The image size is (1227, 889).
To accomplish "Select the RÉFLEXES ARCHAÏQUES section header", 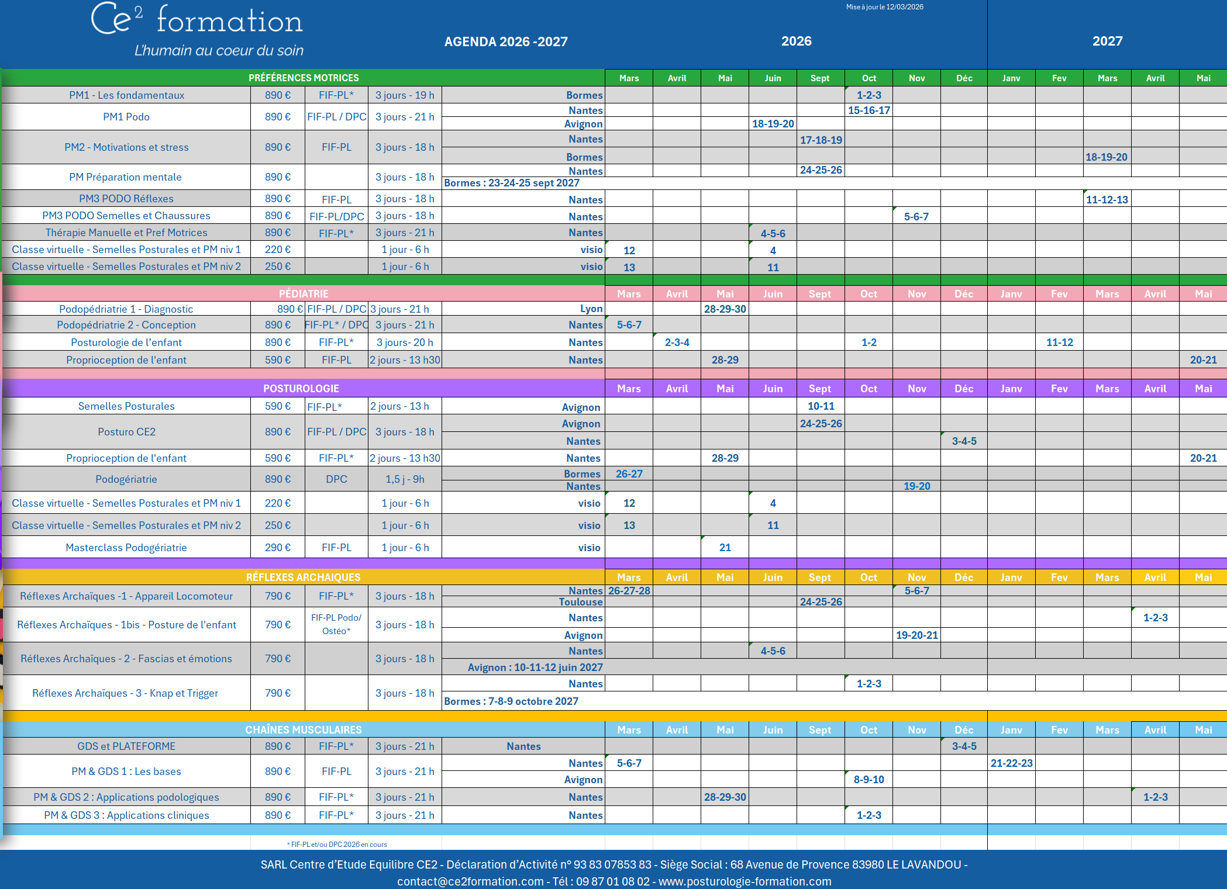I will [303, 577].
